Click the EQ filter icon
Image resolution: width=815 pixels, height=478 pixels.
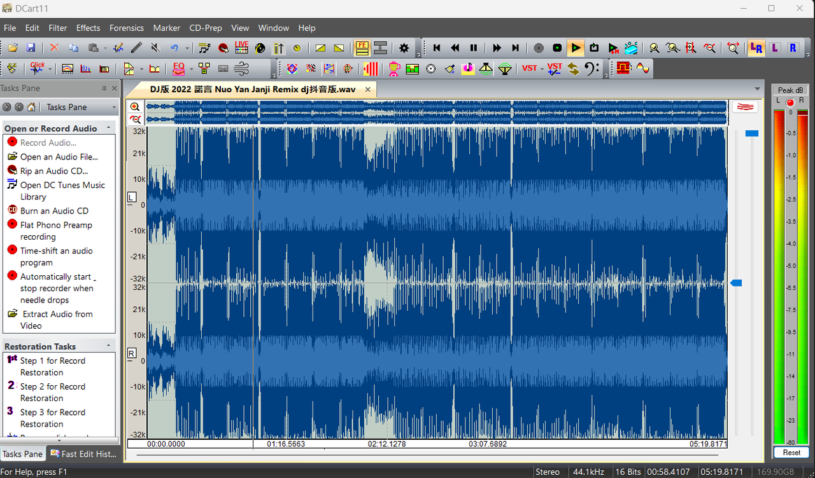click(x=179, y=68)
